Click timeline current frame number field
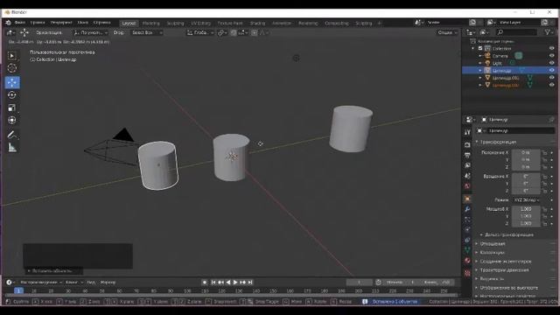560x315 pixels. pyautogui.click(x=360, y=282)
